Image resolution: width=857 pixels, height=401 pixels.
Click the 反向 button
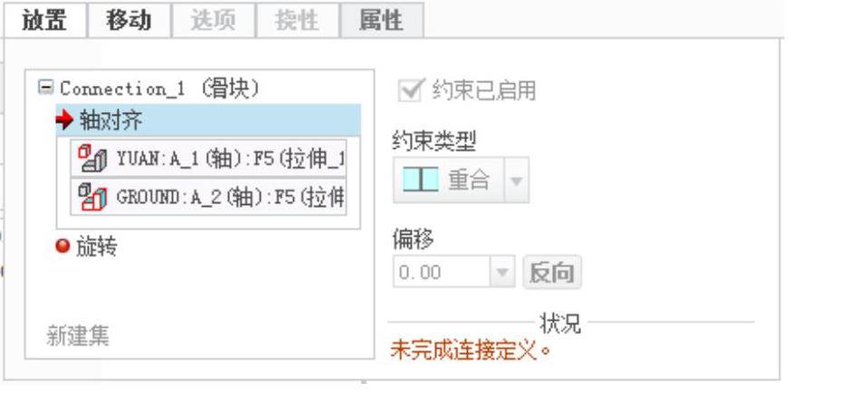tap(552, 272)
